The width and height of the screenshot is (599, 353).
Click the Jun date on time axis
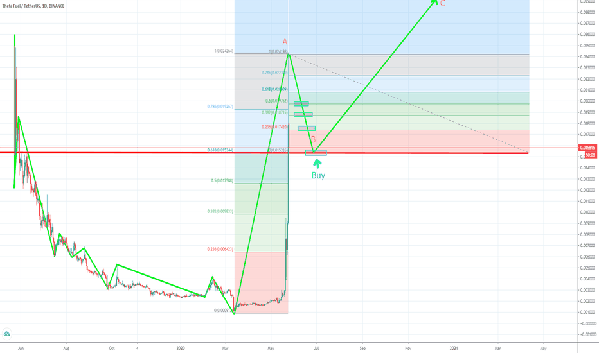21,348
